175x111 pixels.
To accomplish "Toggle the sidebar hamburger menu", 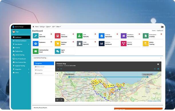I will click(x=33, y=27).
